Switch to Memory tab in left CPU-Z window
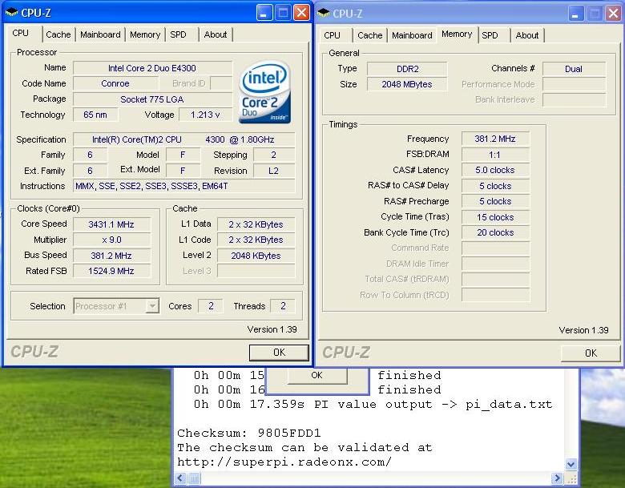The width and height of the screenshot is (625, 488). tap(145, 34)
